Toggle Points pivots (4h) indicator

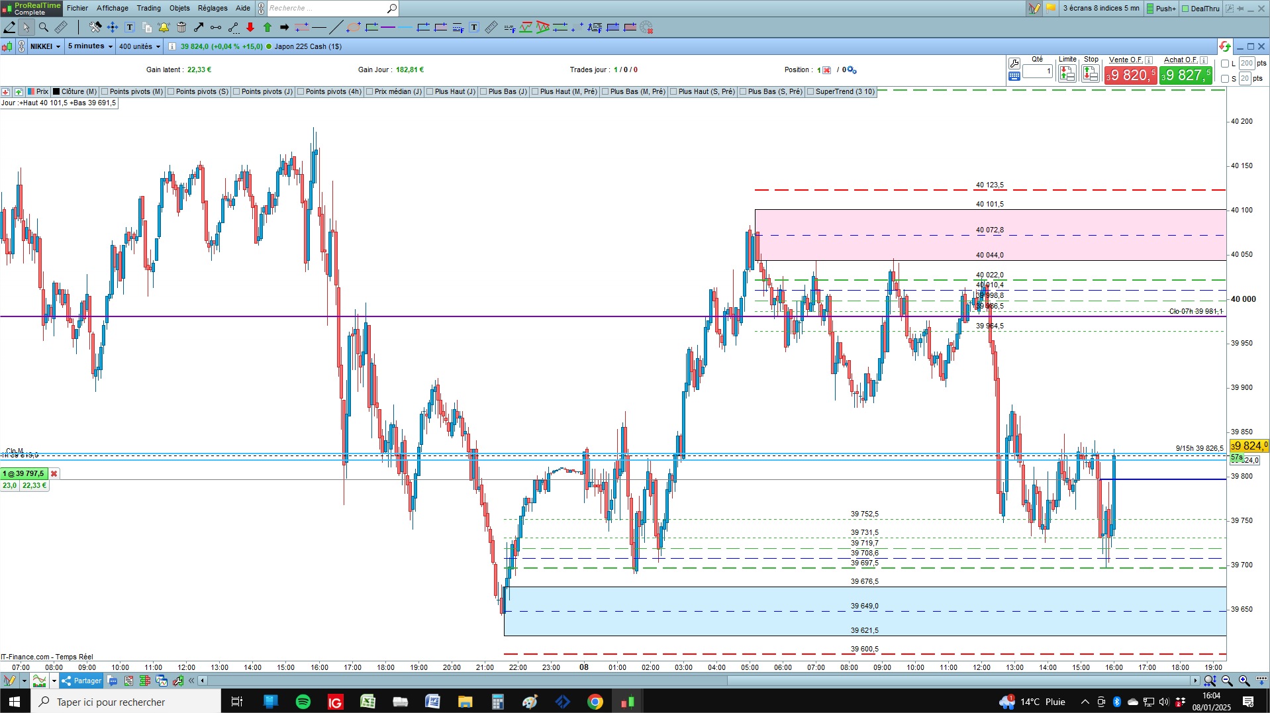point(329,91)
